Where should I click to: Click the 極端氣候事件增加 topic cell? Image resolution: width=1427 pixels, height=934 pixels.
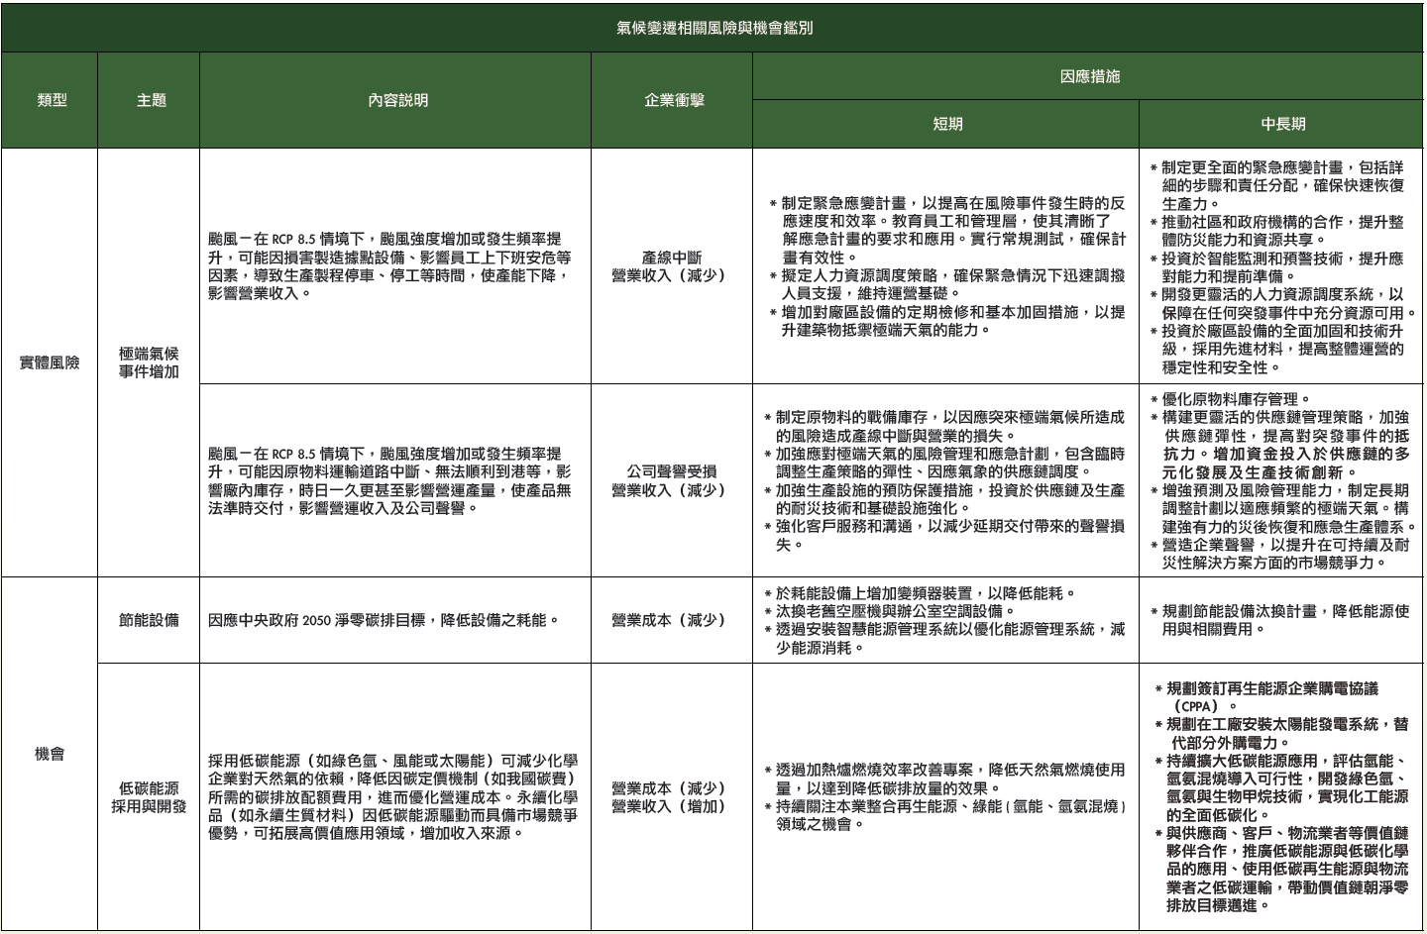[x=150, y=363]
